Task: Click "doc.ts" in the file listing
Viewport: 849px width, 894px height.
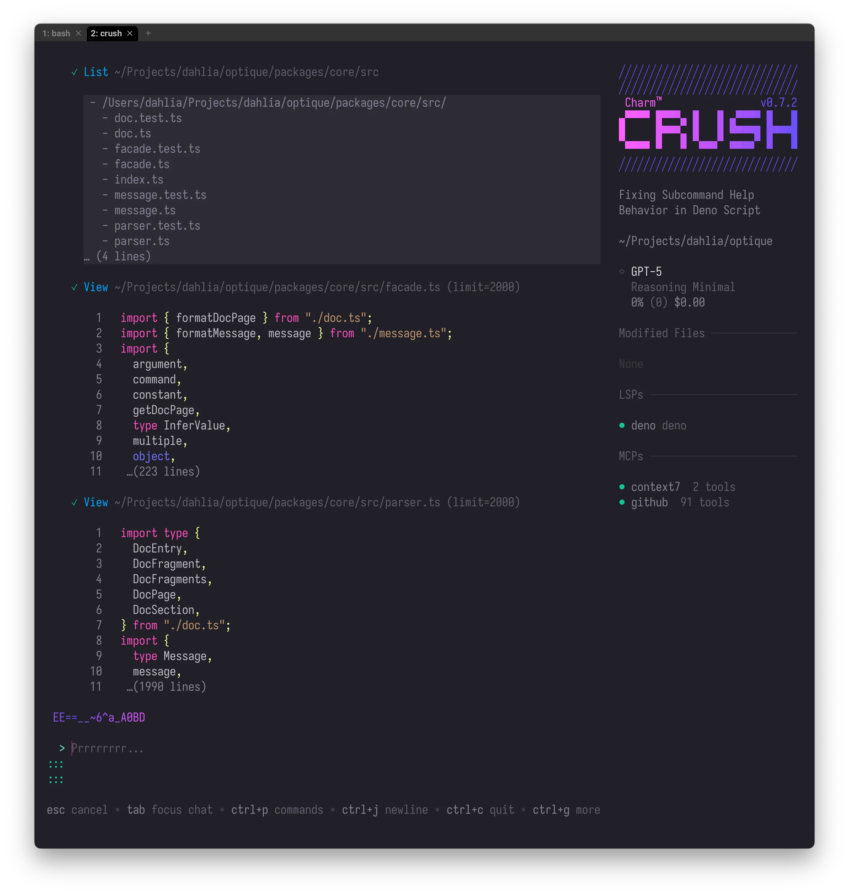Action: pos(133,134)
